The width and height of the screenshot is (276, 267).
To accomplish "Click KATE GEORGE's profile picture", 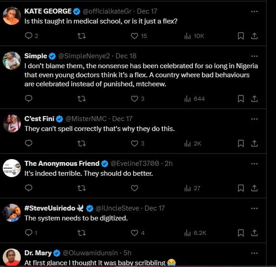I will tap(12, 16).
